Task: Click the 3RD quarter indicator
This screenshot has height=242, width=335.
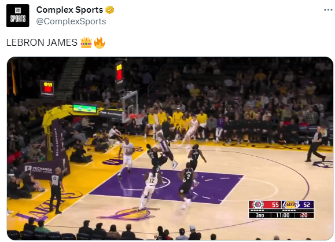Action: click(260, 215)
